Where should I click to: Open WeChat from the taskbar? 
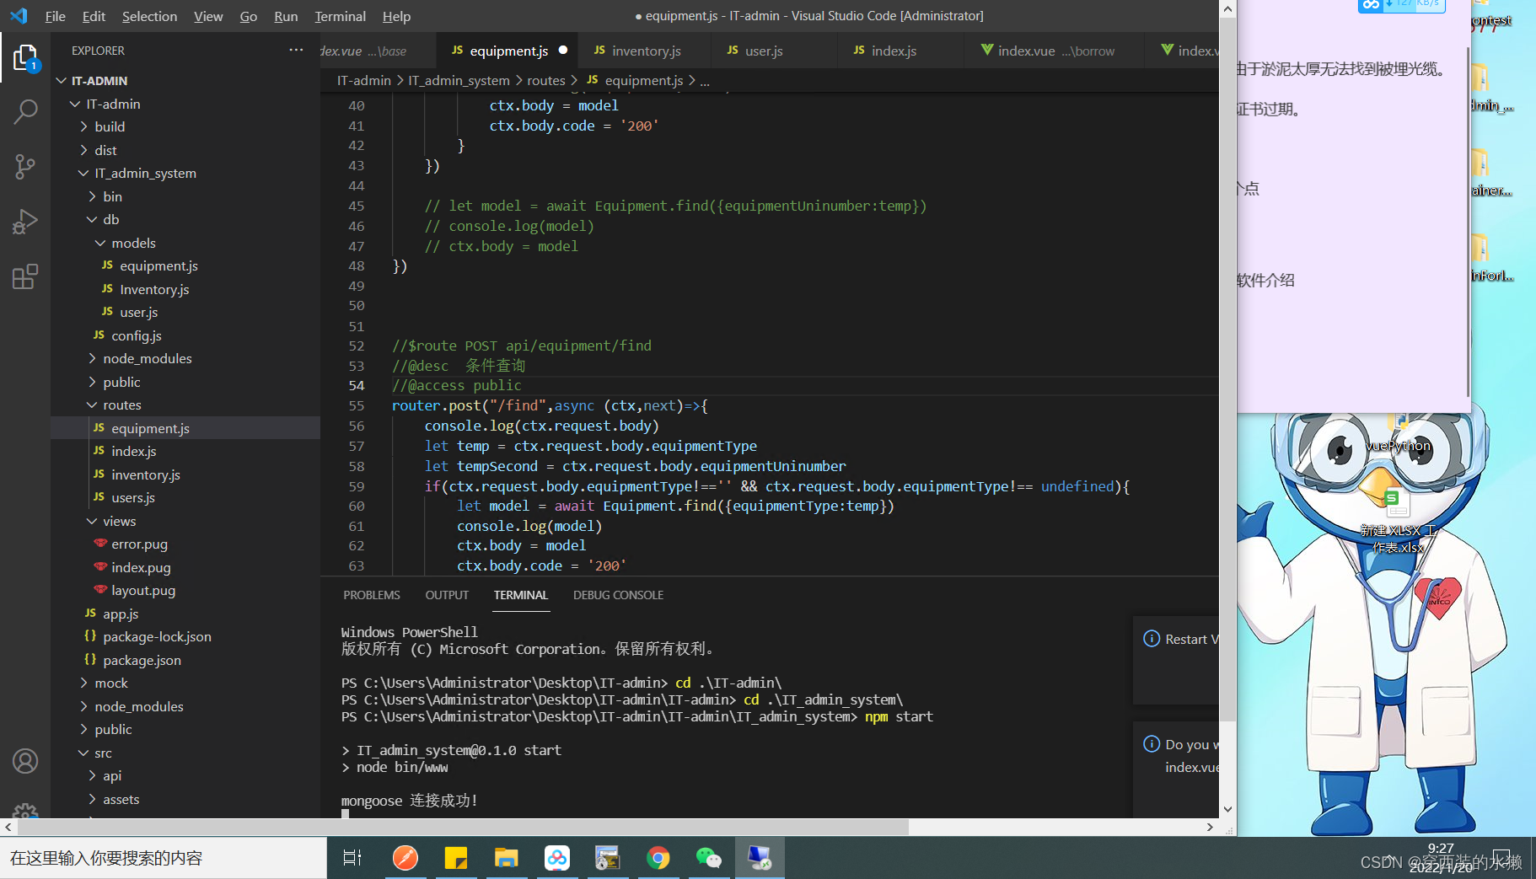[708, 857]
